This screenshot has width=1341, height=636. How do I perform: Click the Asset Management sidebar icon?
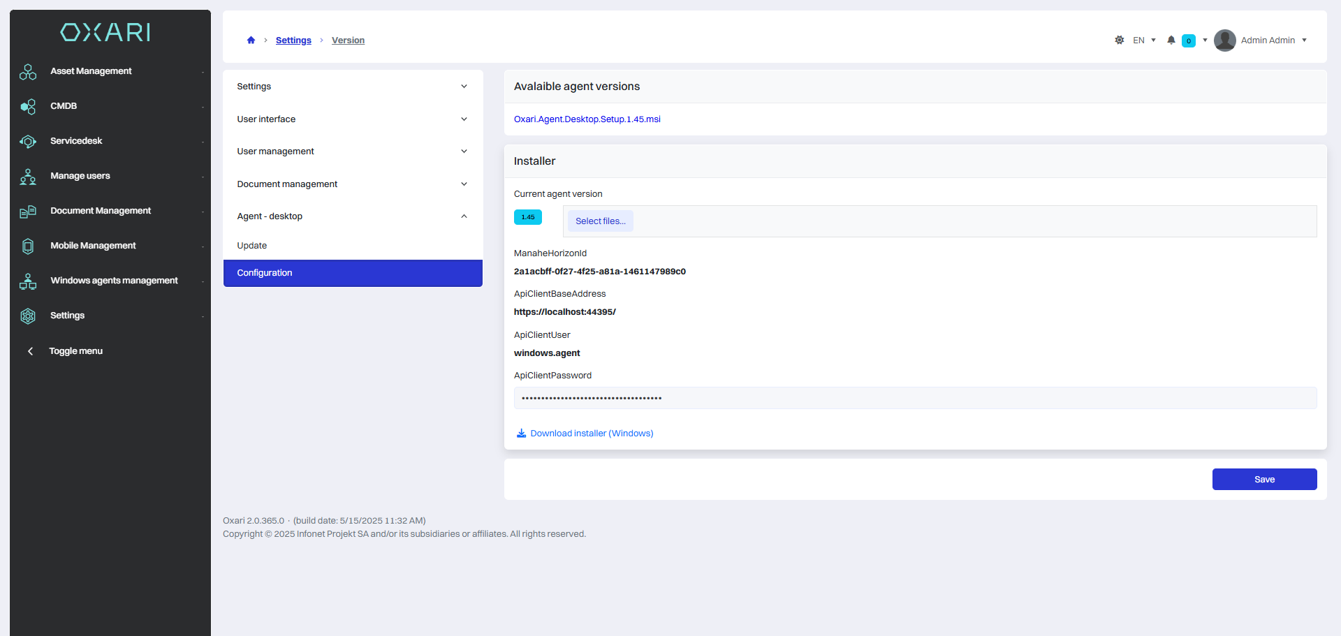[28, 72]
